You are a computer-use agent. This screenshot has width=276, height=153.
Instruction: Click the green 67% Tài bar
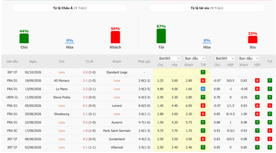coord(161,36)
